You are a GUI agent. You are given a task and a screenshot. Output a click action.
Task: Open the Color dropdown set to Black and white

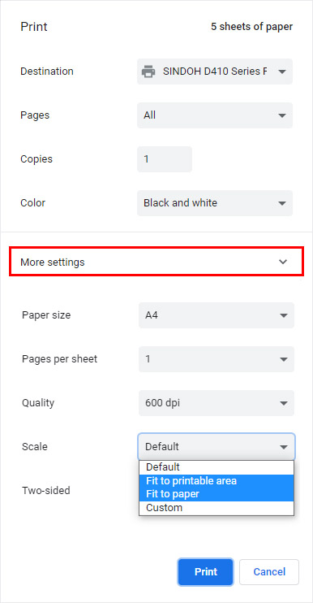click(215, 203)
